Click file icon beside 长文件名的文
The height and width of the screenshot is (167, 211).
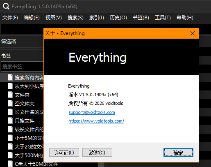click(x=10, y=112)
